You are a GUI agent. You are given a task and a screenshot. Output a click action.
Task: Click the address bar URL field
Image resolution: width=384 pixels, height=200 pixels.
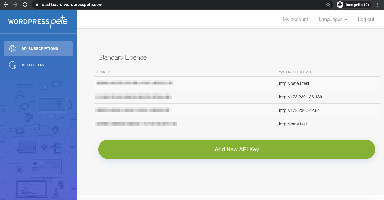(x=181, y=5)
